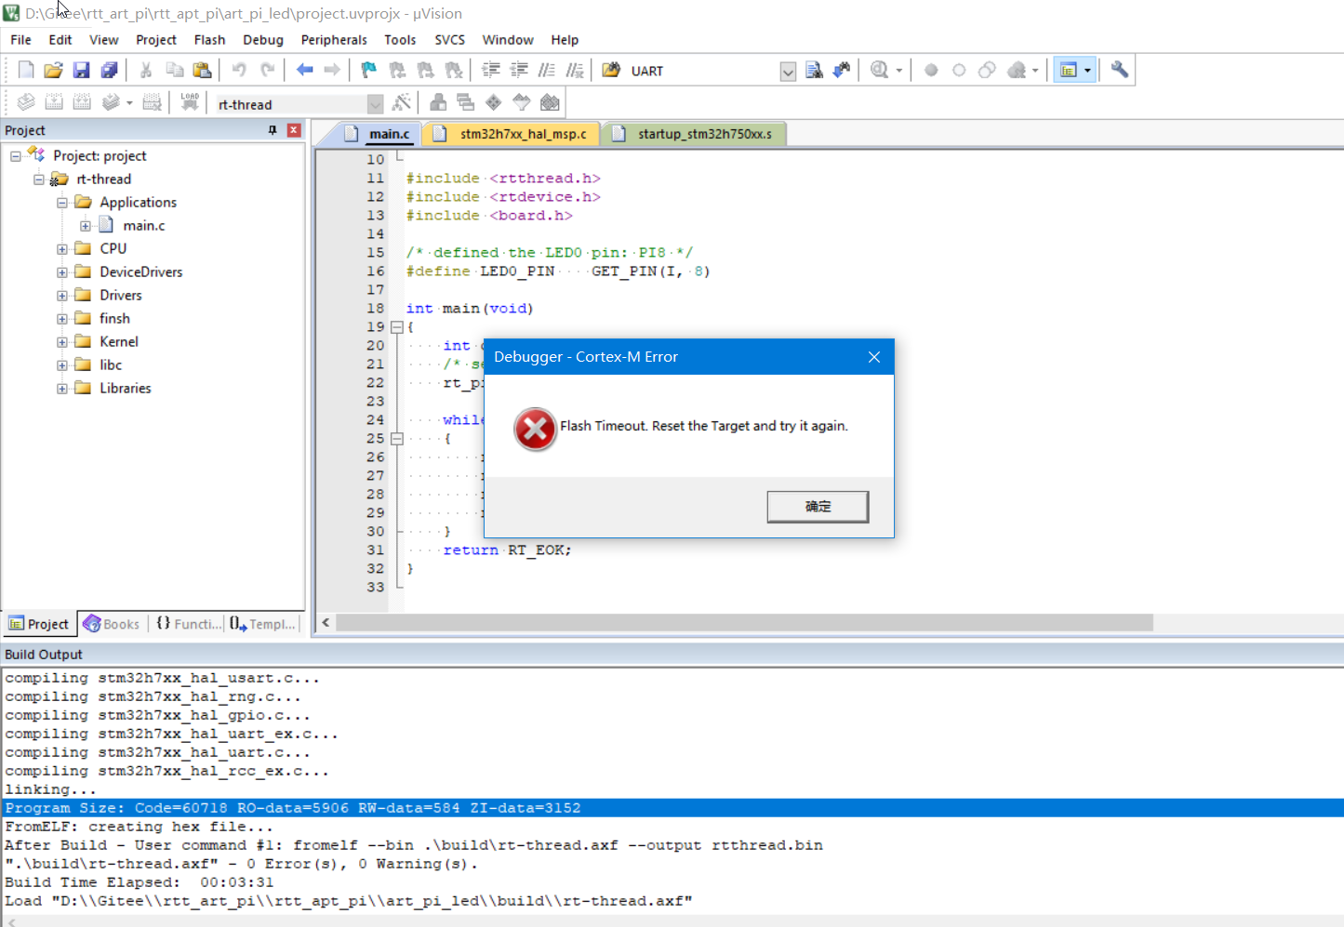1344x927 pixels.
Task: Open Options for Target magic wand icon
Action: 402,102
